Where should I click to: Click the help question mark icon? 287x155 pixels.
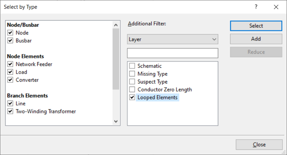pyautogui.click(x=256, y=7)
